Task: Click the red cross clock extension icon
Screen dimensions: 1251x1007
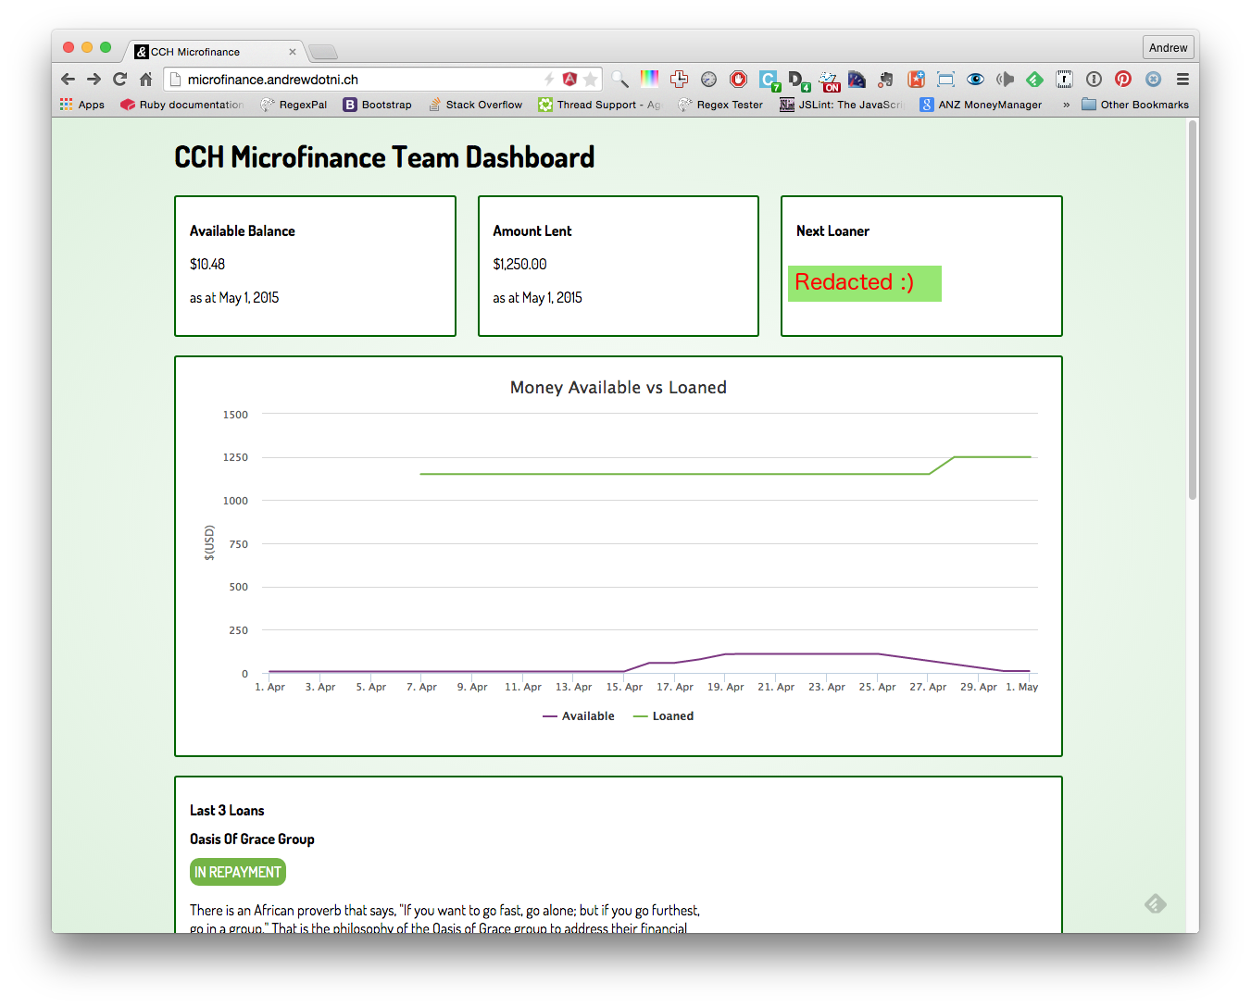Action: pos(679,80)
